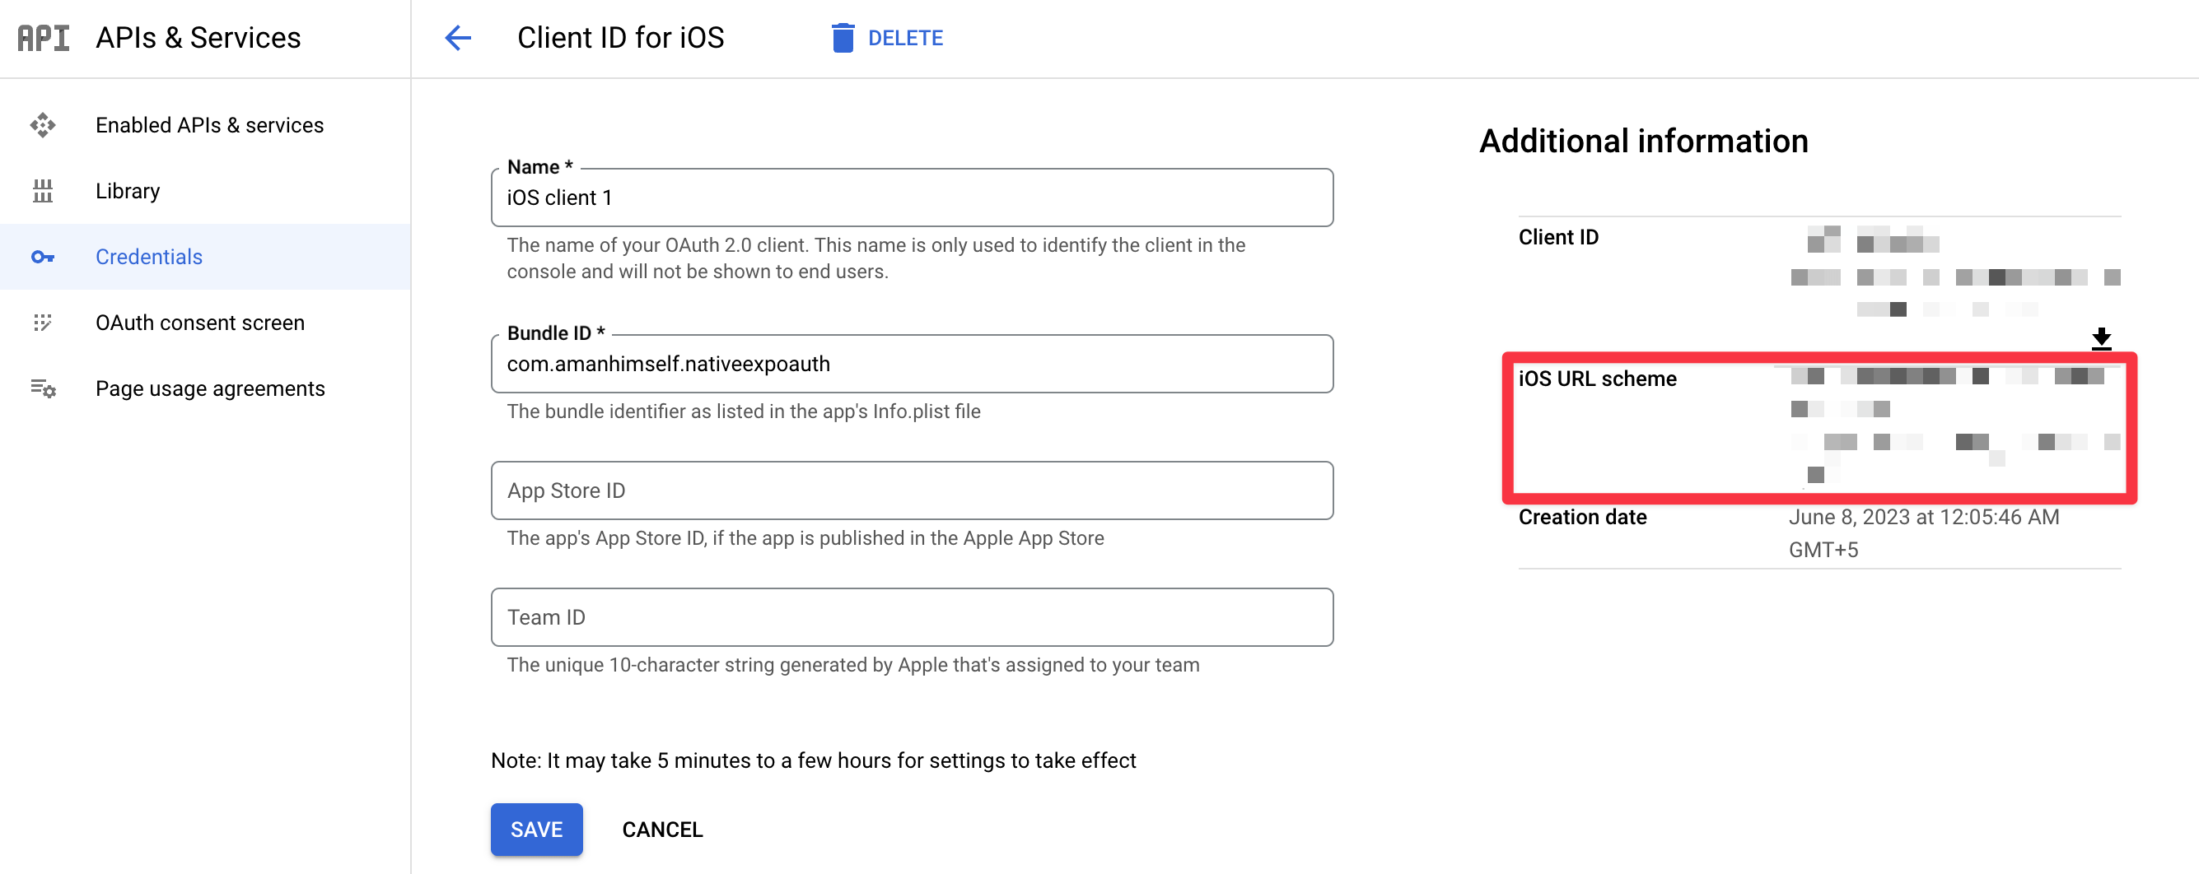Viewport: 2199px width, 874px height.
Task: Download client info via download icon
Action: tap(2101, 338)
